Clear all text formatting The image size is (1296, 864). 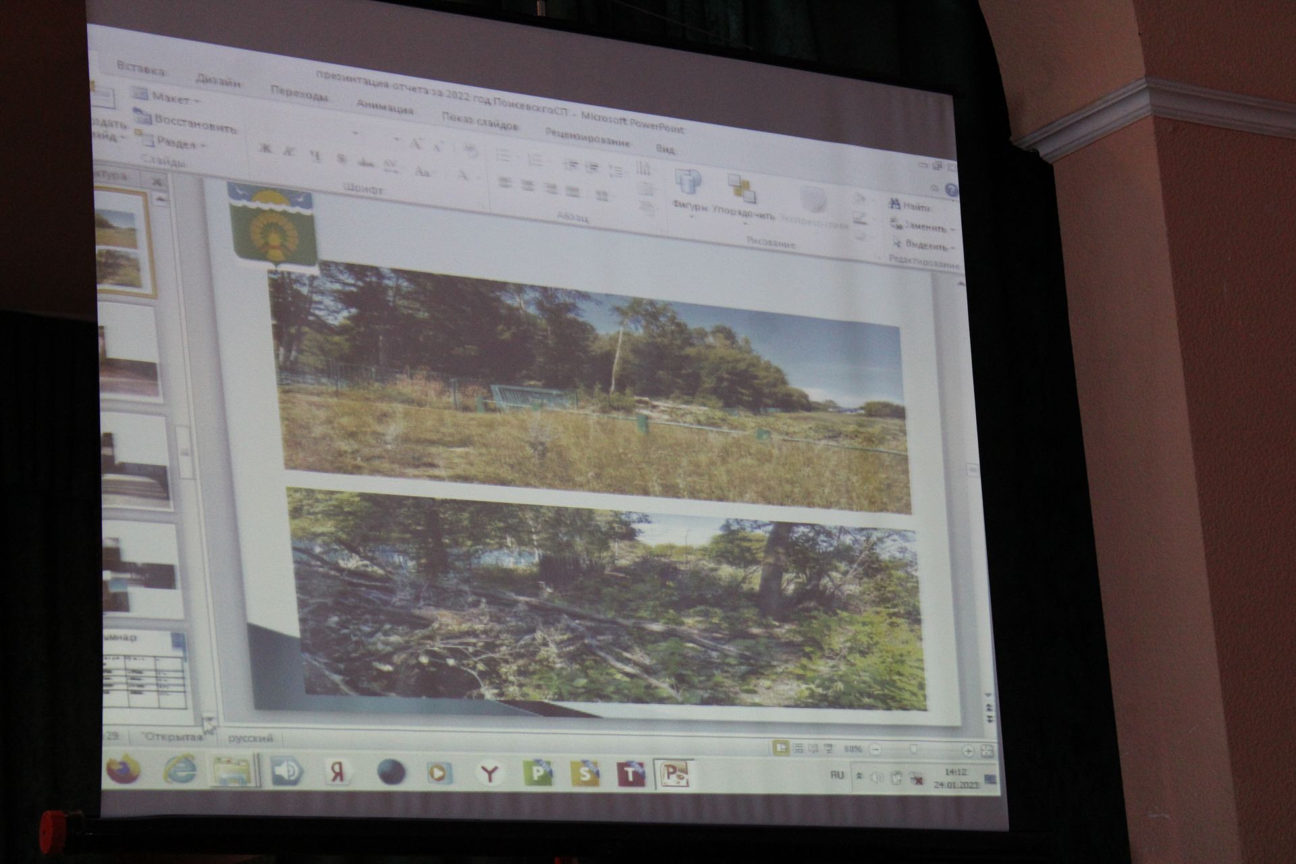click(471, 151)
